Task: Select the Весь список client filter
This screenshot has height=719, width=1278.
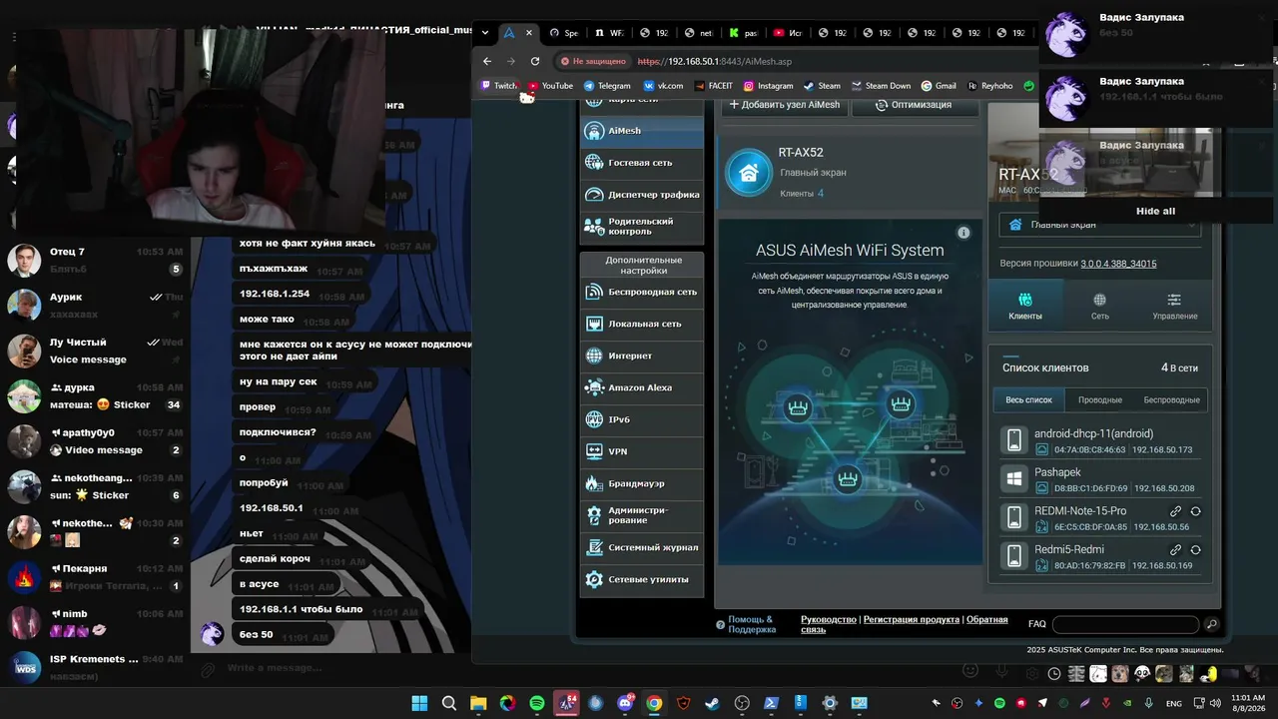Action: click(1028, 399)
